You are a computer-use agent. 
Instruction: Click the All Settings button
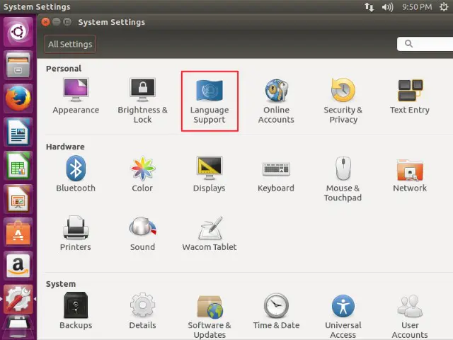click(x=70, y=44)
